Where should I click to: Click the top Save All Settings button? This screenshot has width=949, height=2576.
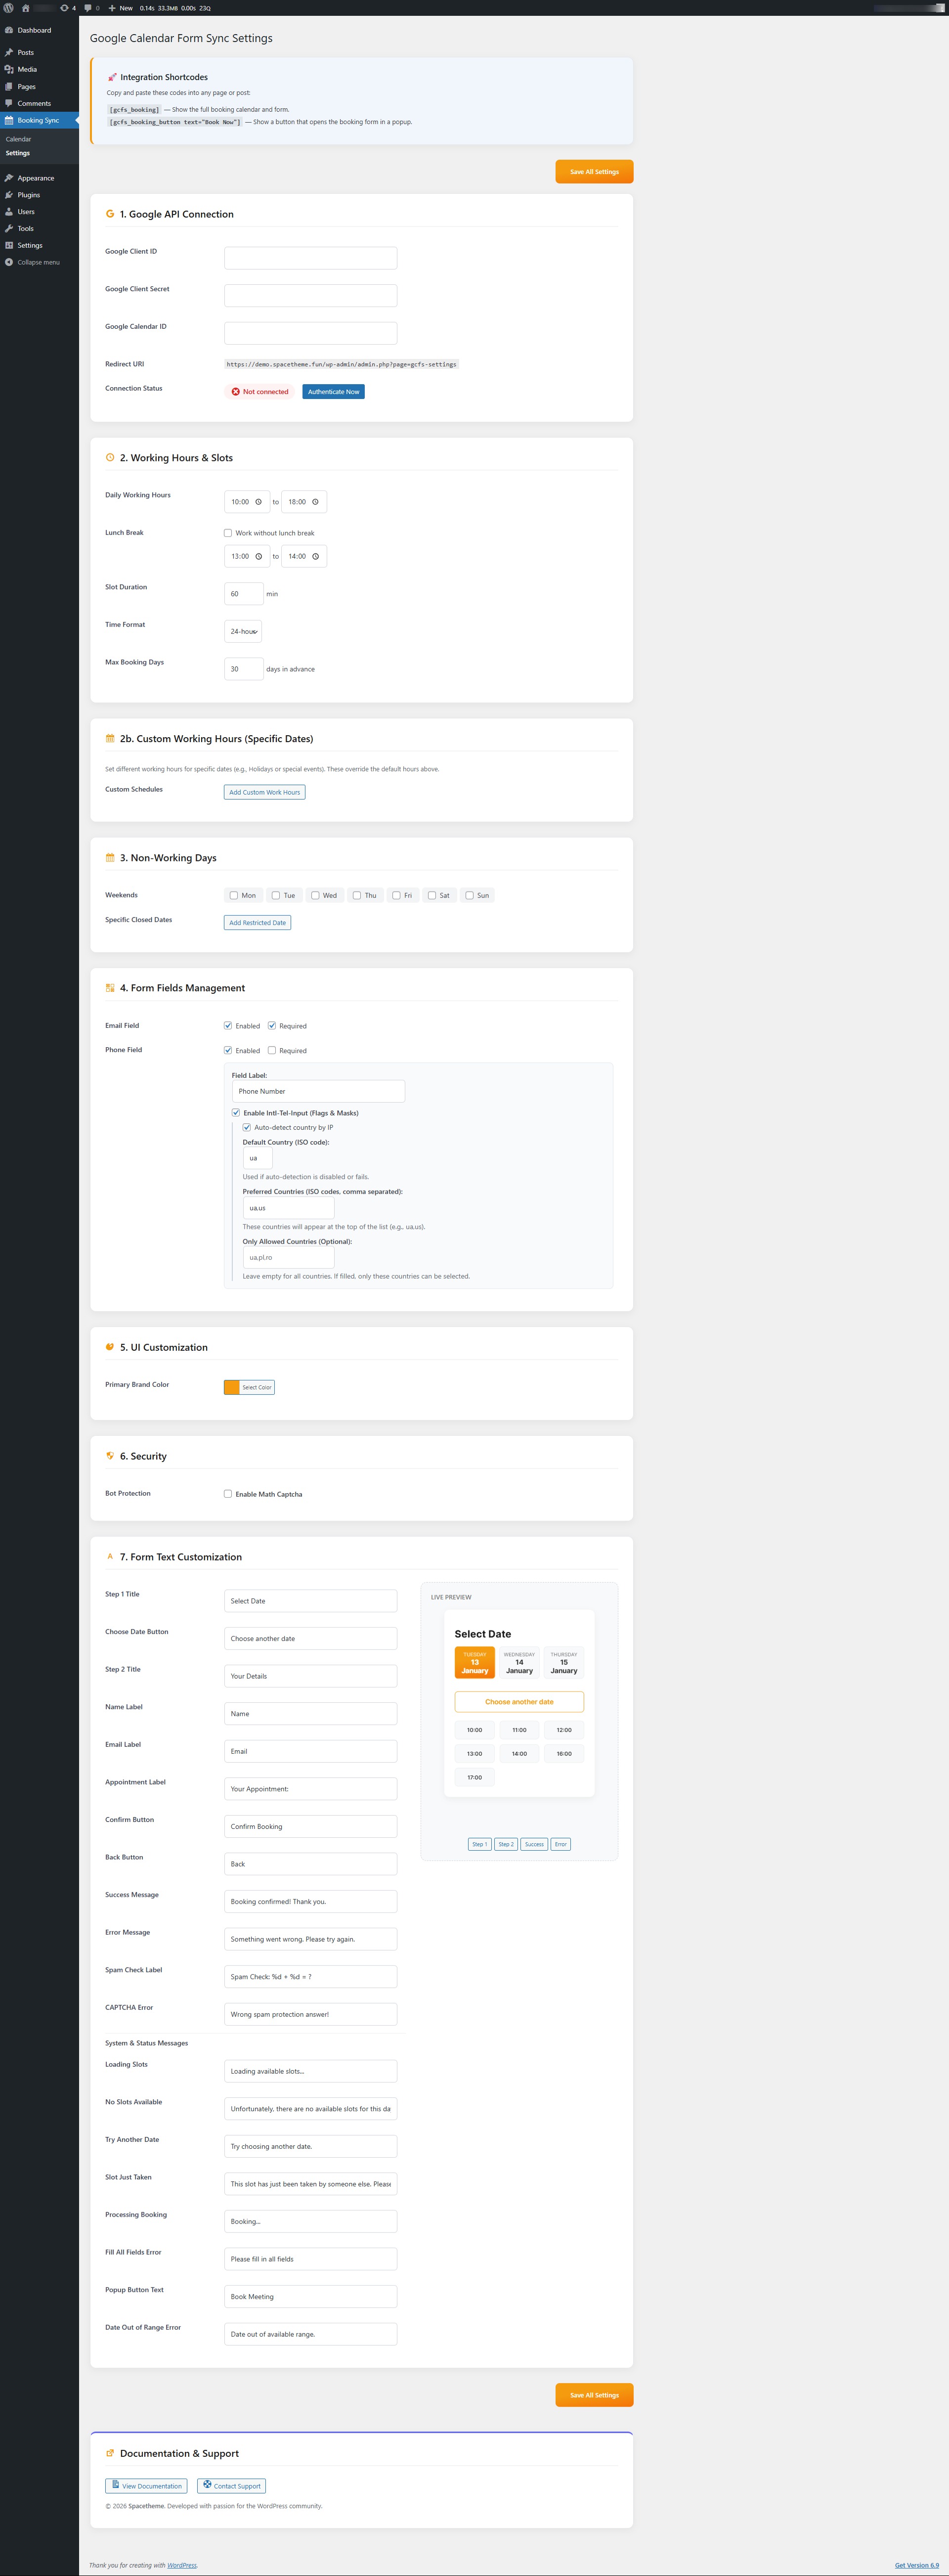click(594, 171)
